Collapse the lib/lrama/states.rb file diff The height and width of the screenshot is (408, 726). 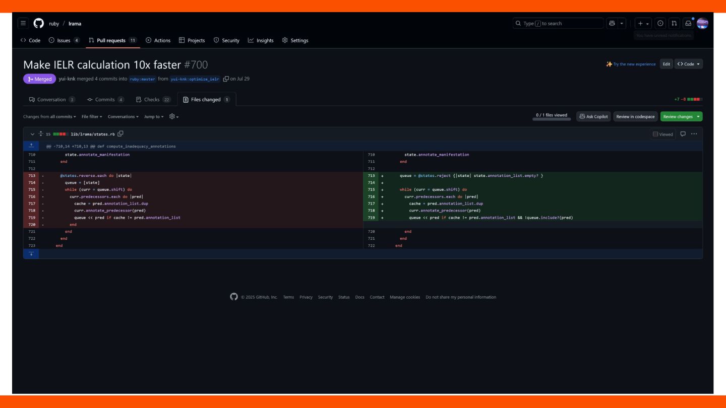33,134
